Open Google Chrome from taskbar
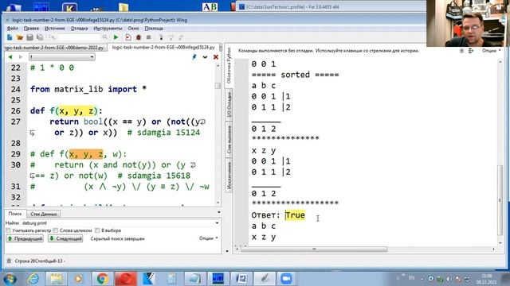Screen dimensions: 510x286 coord(102,279)
